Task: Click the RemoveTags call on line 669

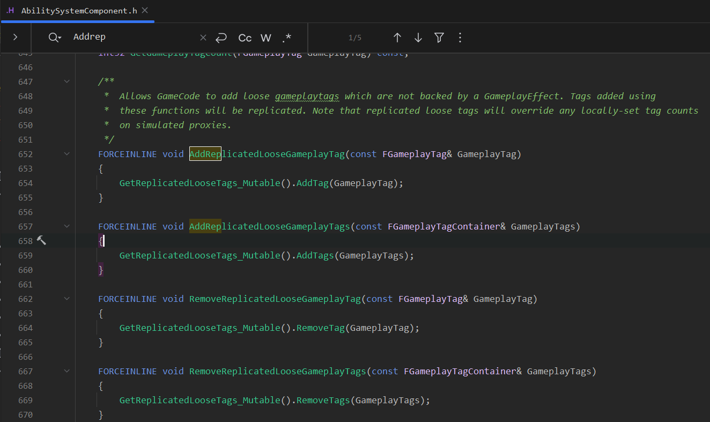Action: [323, 400]
